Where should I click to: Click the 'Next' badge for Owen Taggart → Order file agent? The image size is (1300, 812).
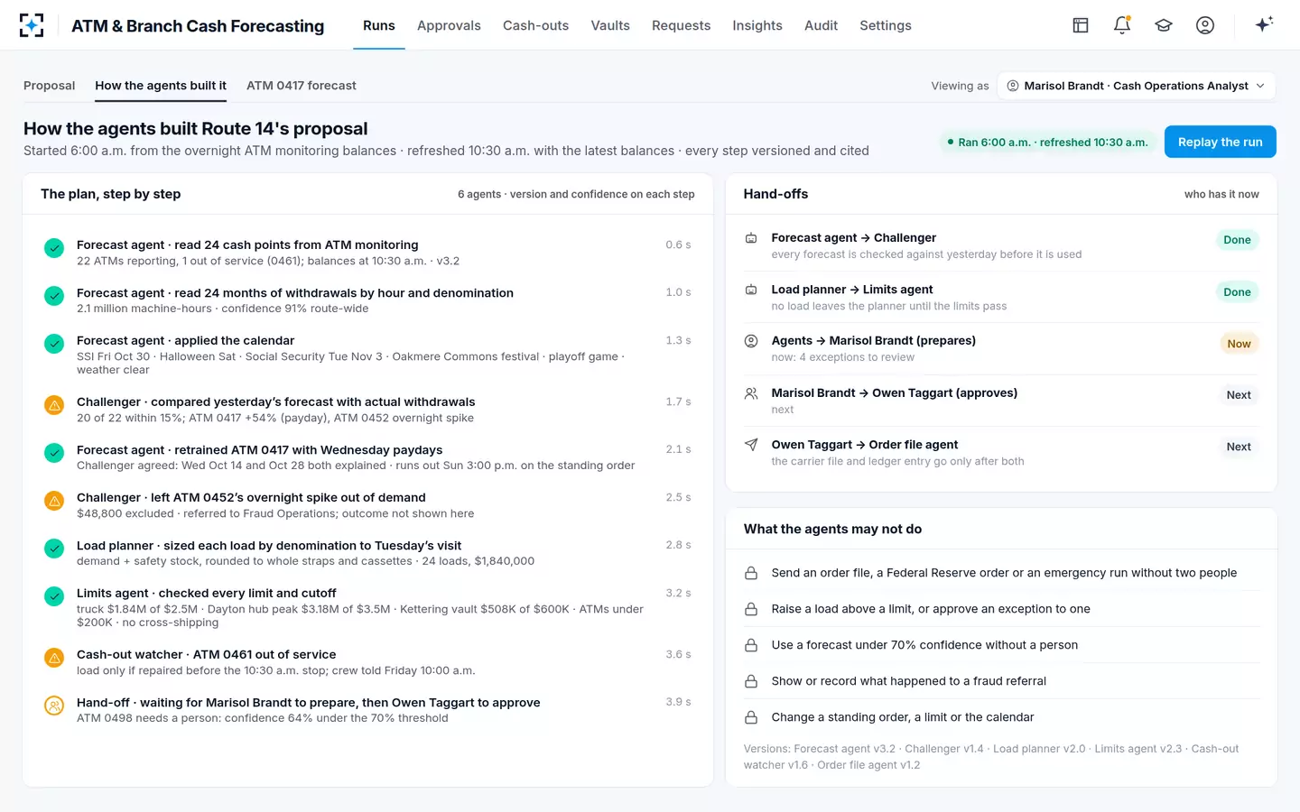coord(1239,447)
